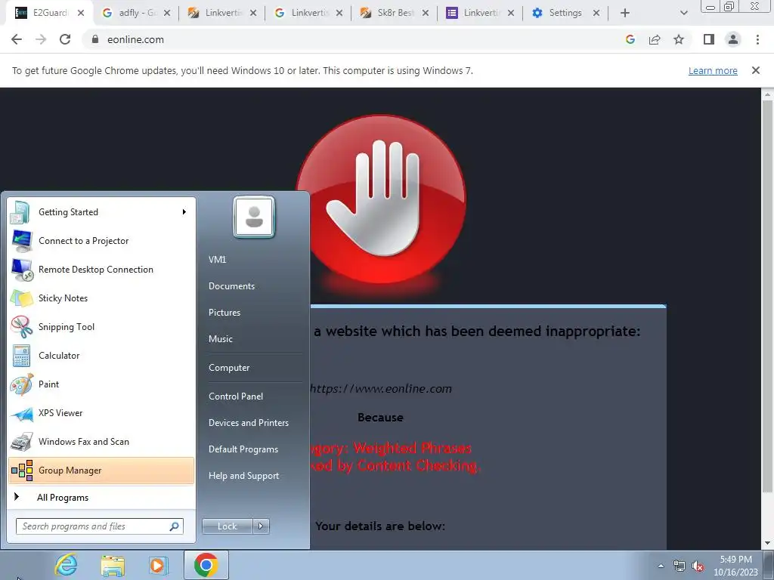Open VM1 user folder
The height and width of the screenshot is (580, 774).
(217, 260)
